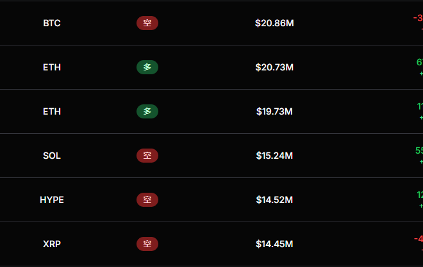Click the $14.45M position value

tap(274, 244)
